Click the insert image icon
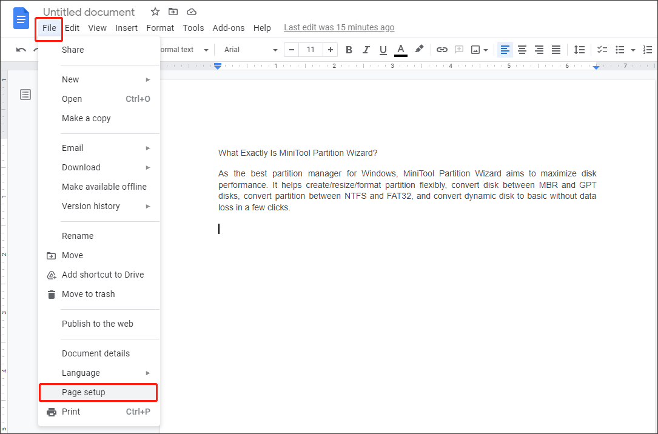 [475, 50]
